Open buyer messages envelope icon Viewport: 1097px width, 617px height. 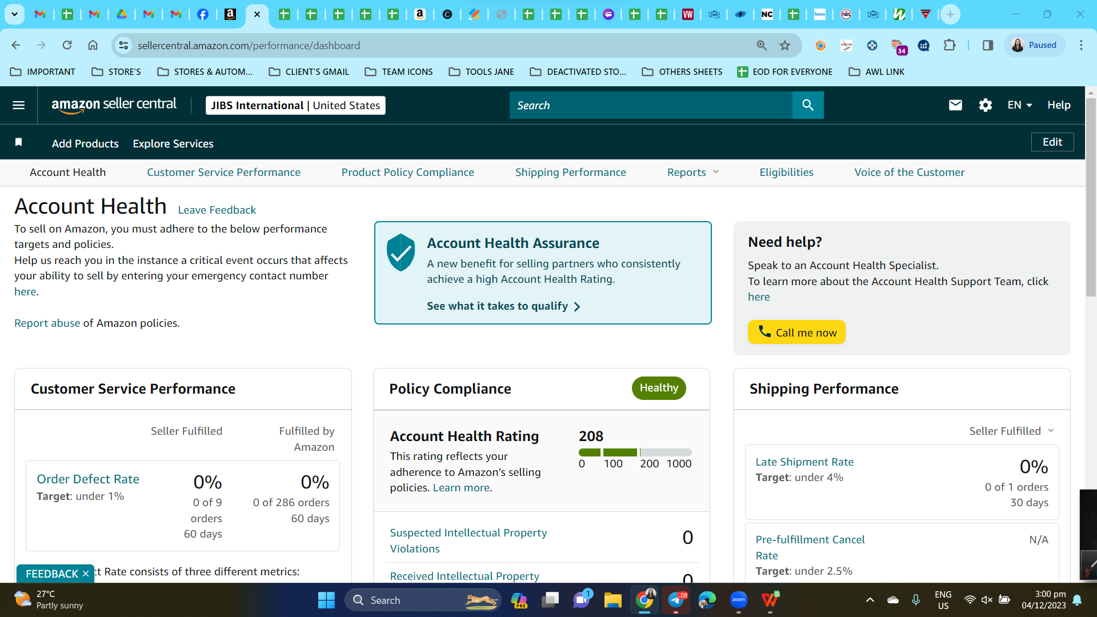(955, 105)
